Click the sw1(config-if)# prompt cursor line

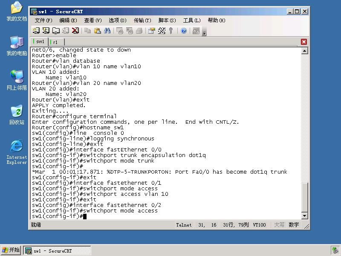[x=59, y=216]
